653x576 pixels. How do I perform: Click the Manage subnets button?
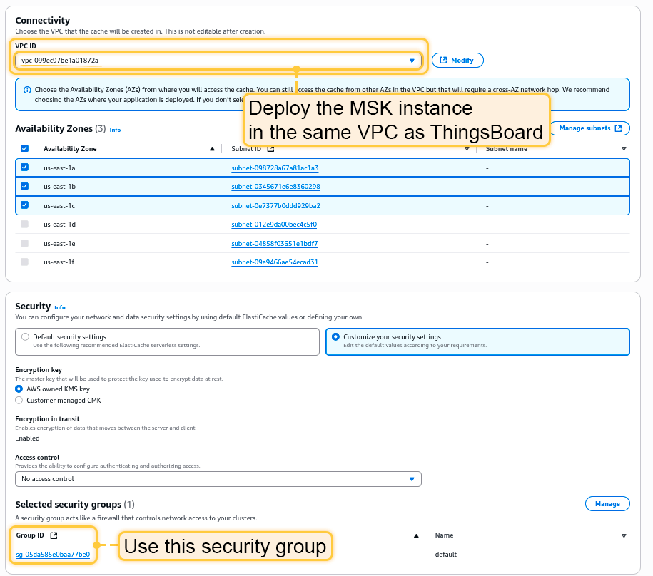[589, 128]
